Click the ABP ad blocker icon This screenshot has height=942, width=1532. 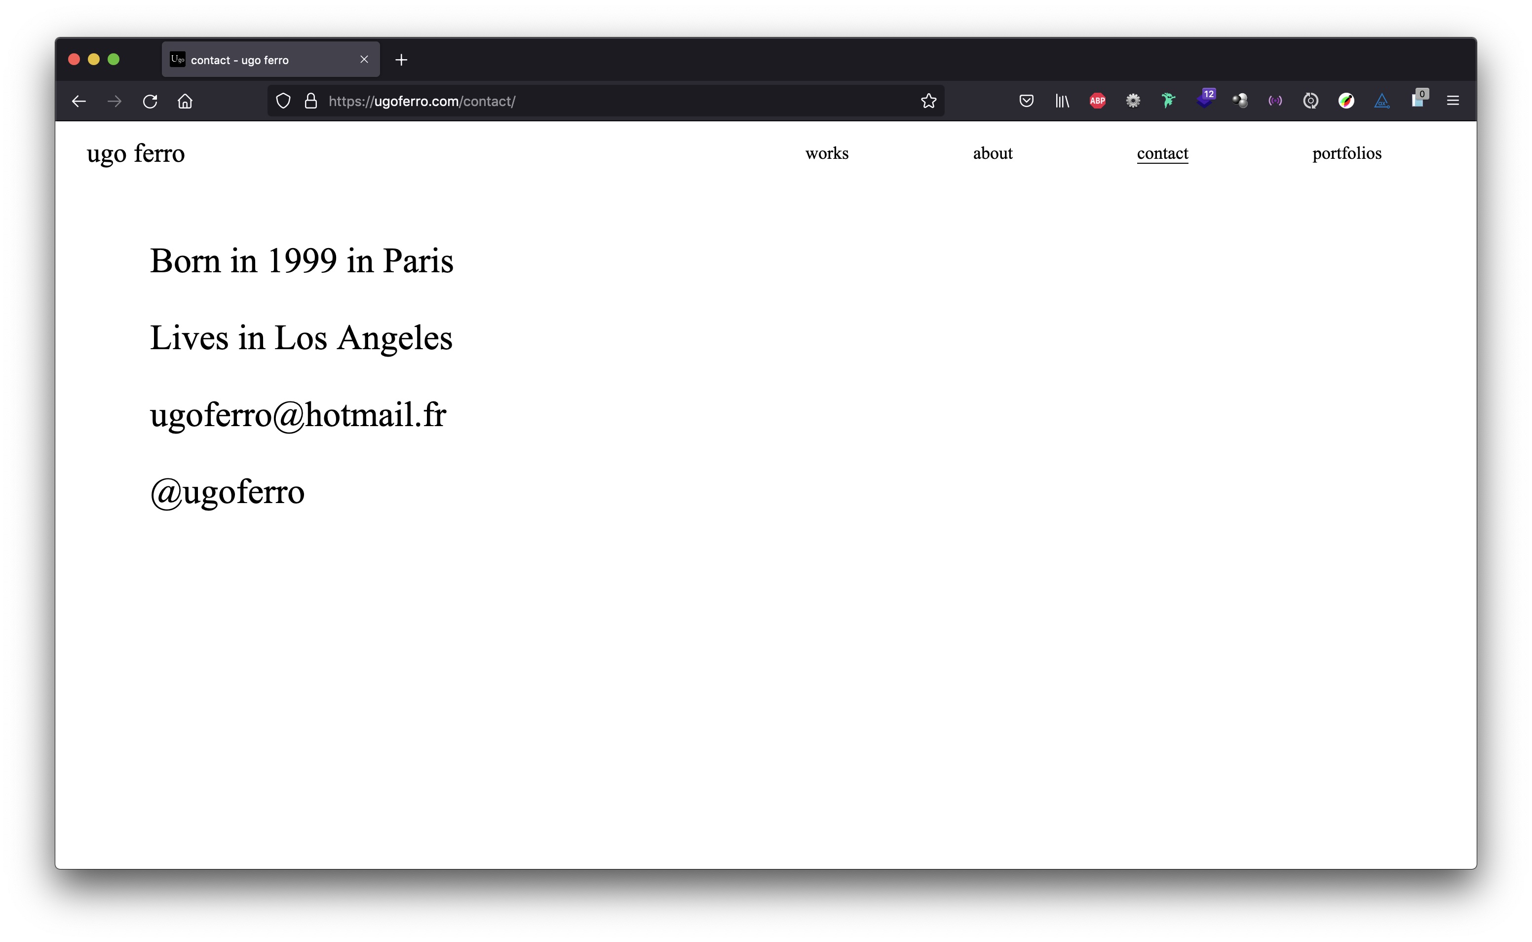tap(1098, 101)
